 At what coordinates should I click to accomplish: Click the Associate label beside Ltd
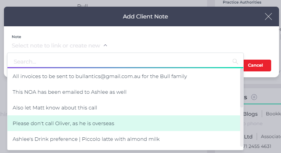(x=271, y=137)
